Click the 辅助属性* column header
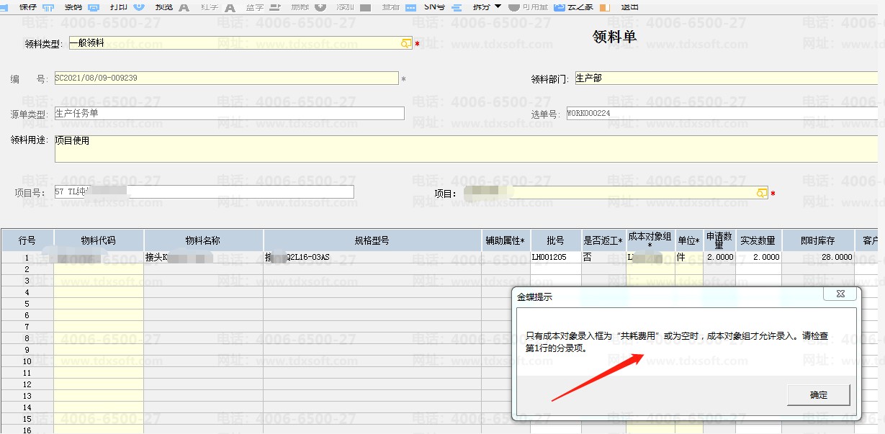This screenshot has width=885, height=434. [x=506, y=240]
